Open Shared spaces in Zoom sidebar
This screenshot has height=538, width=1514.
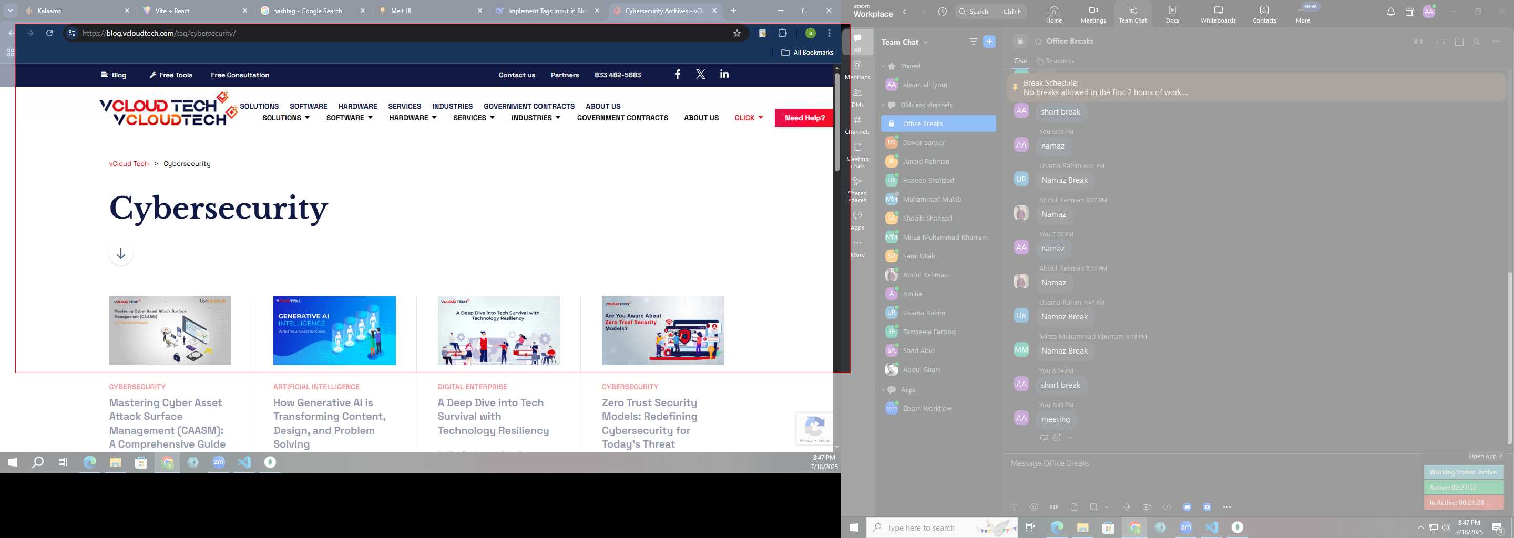click(857, 190)
